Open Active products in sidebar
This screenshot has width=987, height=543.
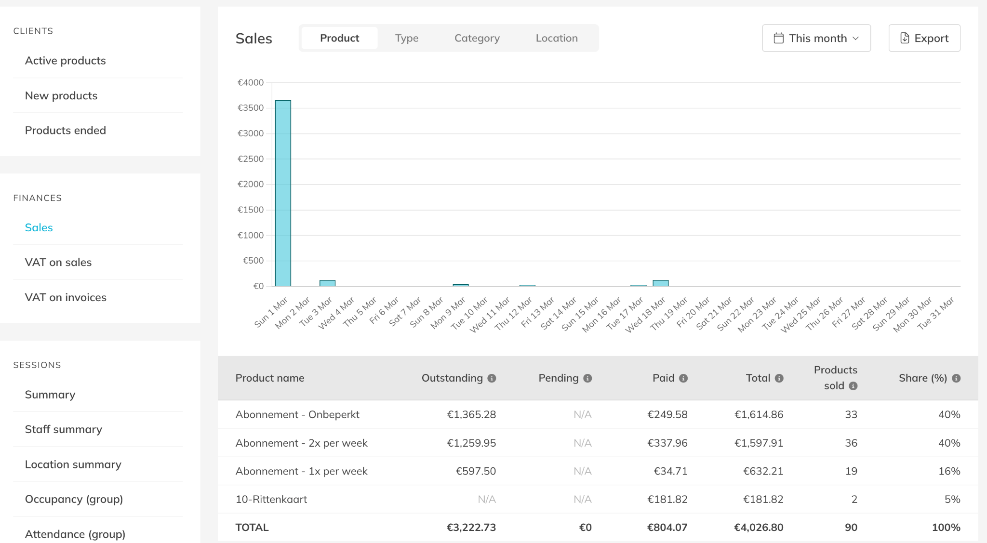66,61
